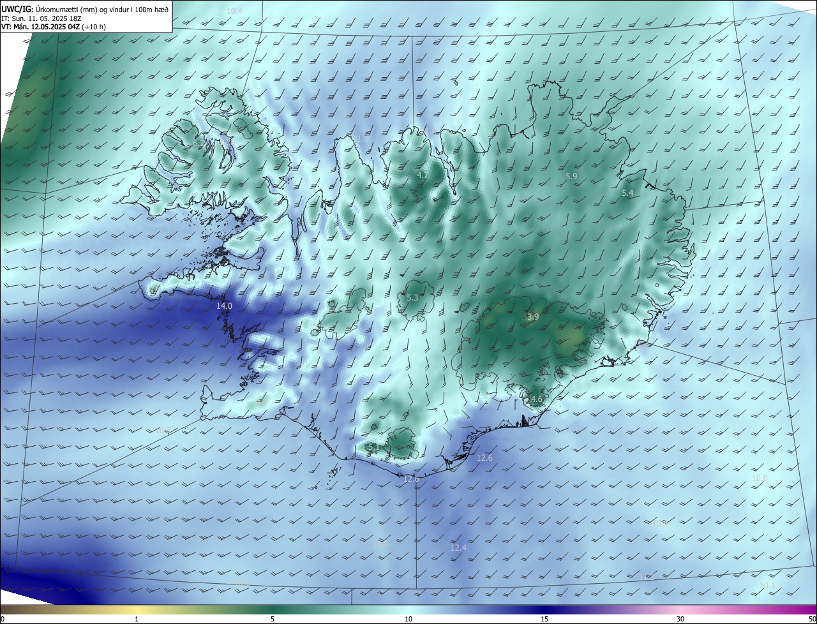Click the 5.3 value on the central glacier
Screen dimensions: 817x624
[x=412, y=298]
